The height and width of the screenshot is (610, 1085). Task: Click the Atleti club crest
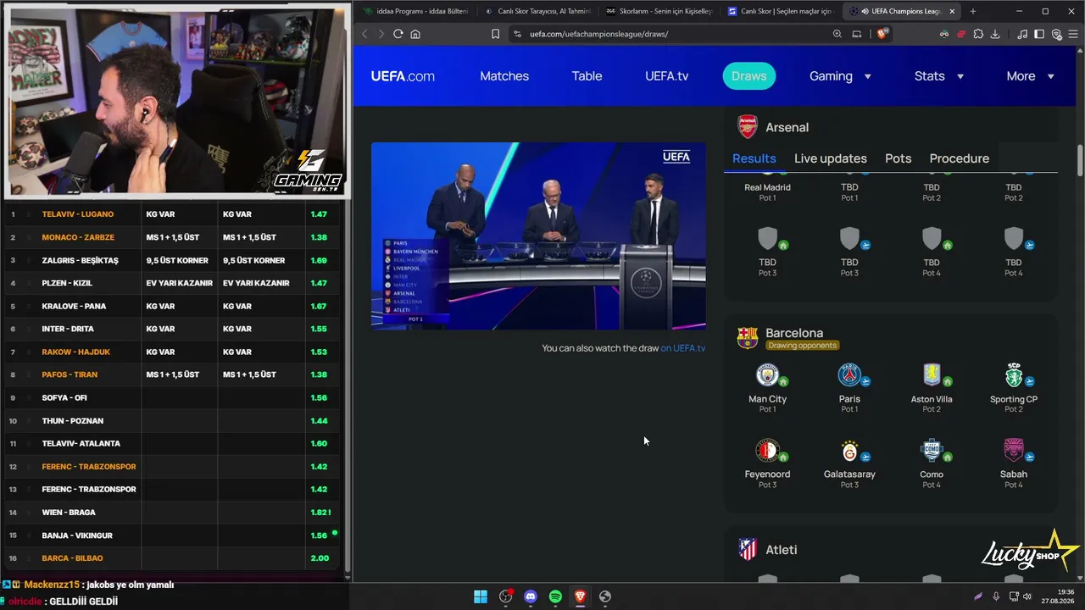[x=748, y=550]
